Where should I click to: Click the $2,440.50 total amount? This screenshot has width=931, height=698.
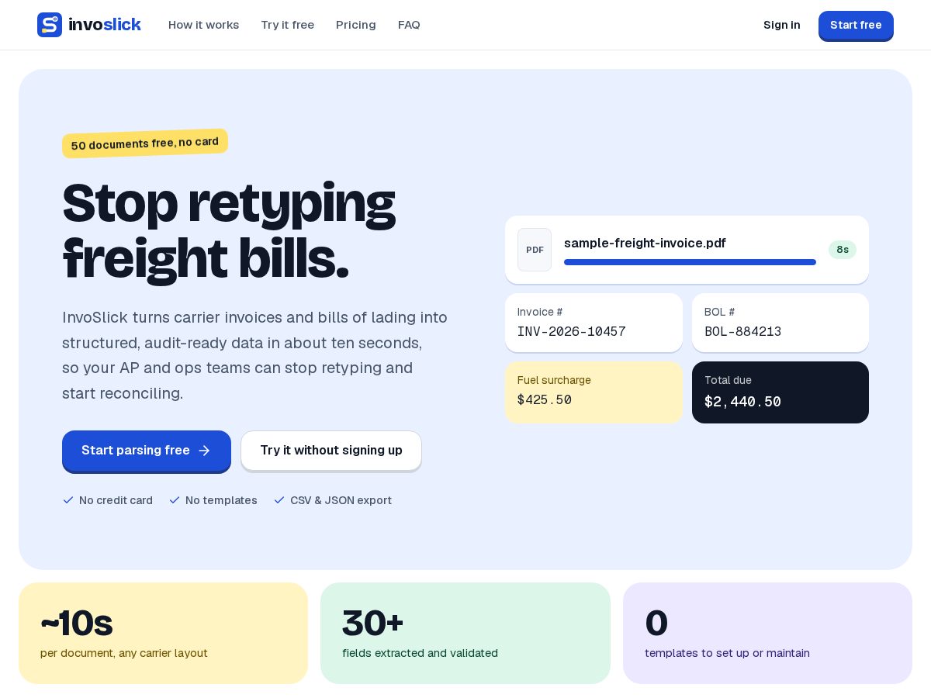[x=742, y=402]
